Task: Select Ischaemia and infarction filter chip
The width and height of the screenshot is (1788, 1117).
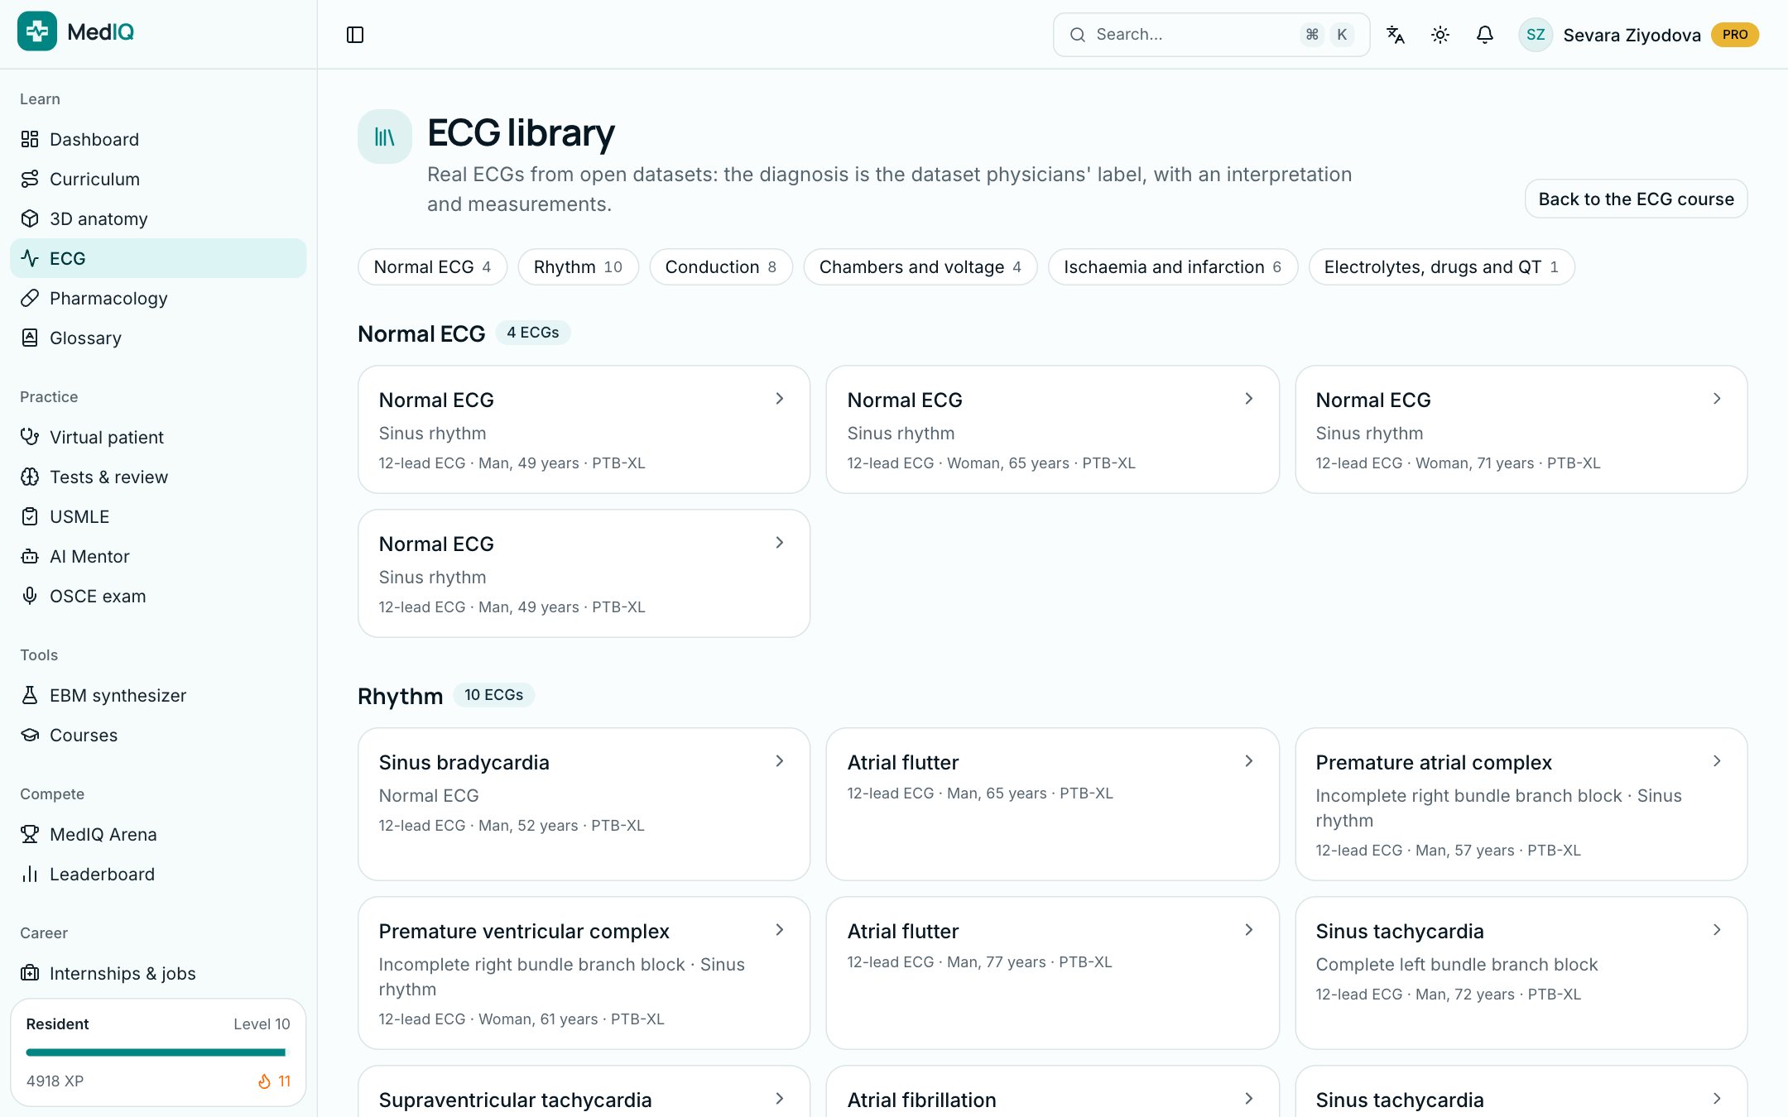Action: 1173,267
